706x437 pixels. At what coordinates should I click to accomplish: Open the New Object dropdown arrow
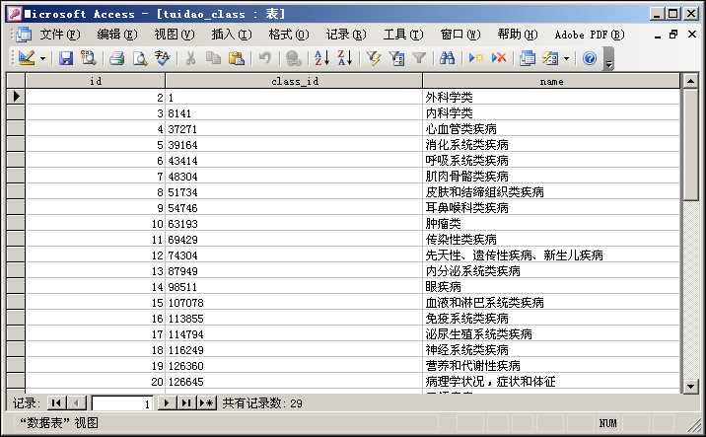[566, 58]
